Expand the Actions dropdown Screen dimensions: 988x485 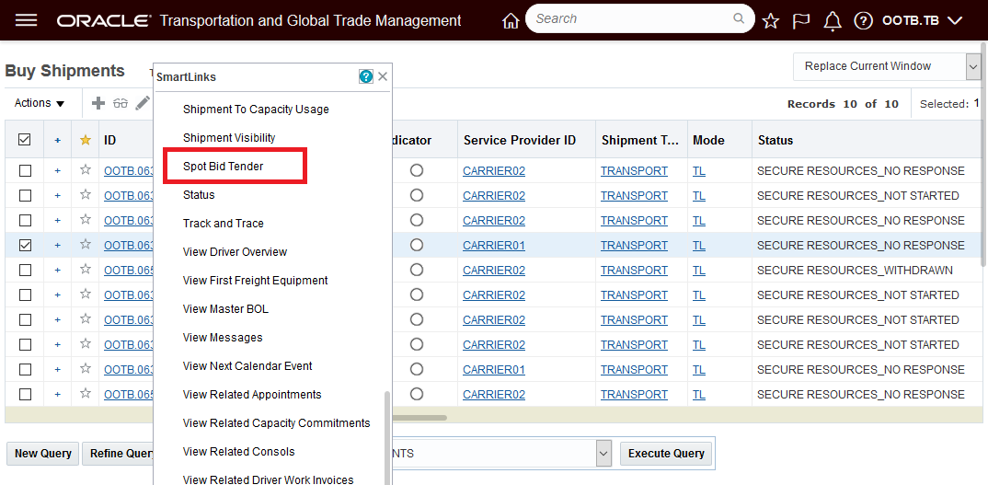pos(40,103)
